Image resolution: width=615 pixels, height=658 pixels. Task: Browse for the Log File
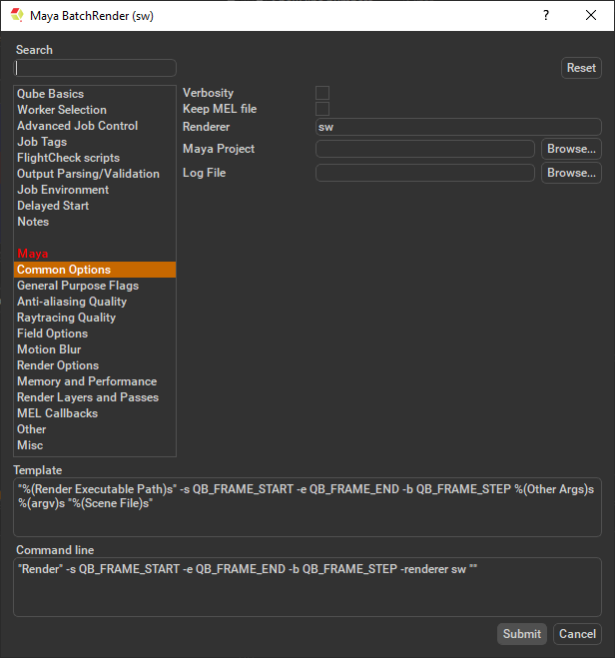[x=571, y=173]
